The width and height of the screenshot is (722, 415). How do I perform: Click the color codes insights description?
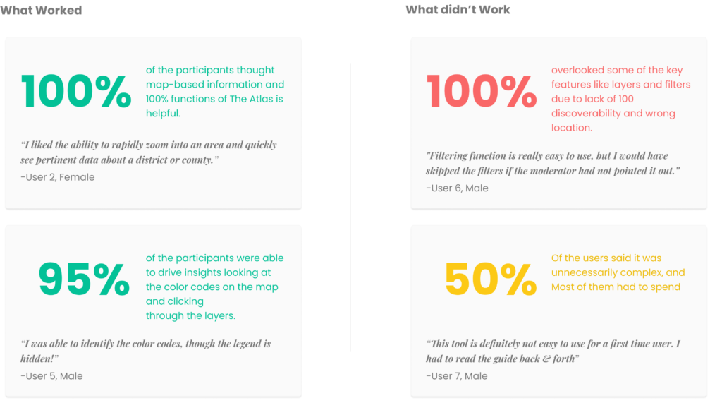tap(214, 287)
